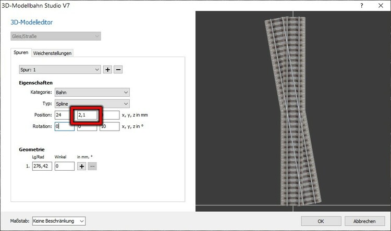Image resolution: width=391 pixels, height=231 pixels.
Task: Cancel with the Abbrechen button
Action: pyautogui.click(x=364, y=221)
